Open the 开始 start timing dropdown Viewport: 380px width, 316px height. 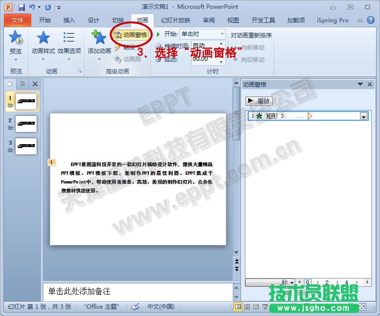[x=222, y=34]
